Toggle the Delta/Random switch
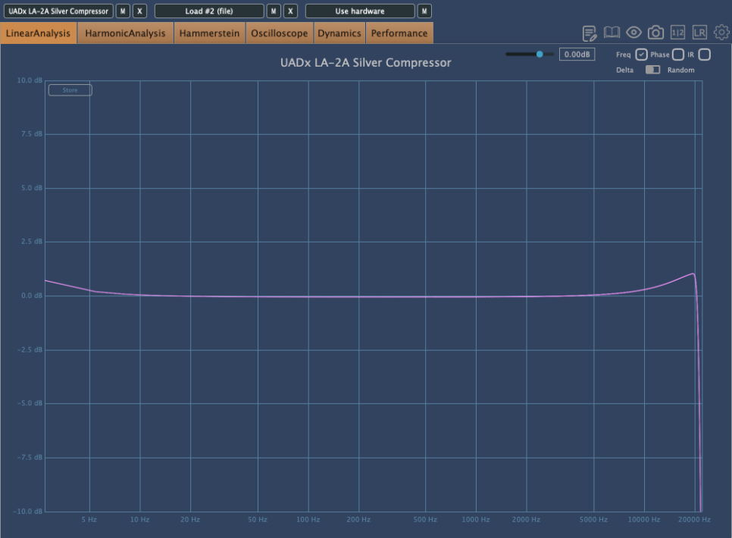 pyautogui.click(x=652, y=70)
